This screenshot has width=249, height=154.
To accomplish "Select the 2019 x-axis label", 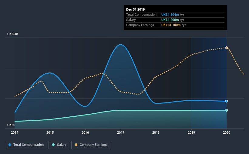I will coord(191,132).
